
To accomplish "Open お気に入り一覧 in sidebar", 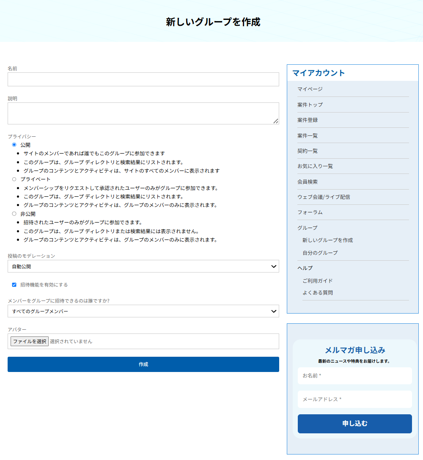I will (x=315, y=166).
